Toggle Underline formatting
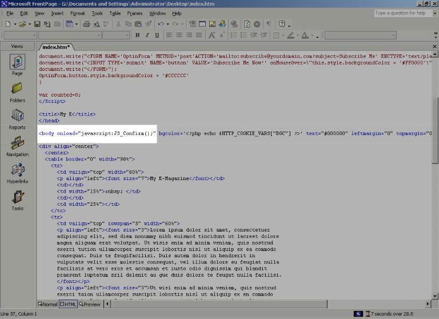The width and height of the screenshot is (439, 319). click(157, 35)
